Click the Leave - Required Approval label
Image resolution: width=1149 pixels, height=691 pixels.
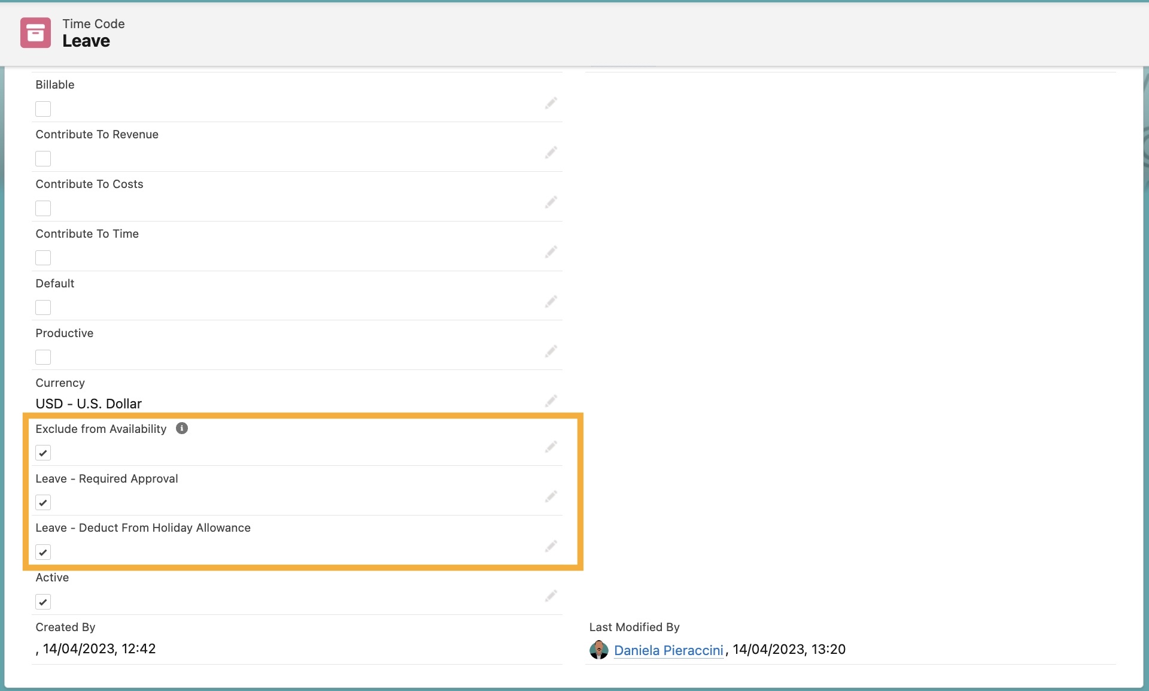tap(107, 478)
